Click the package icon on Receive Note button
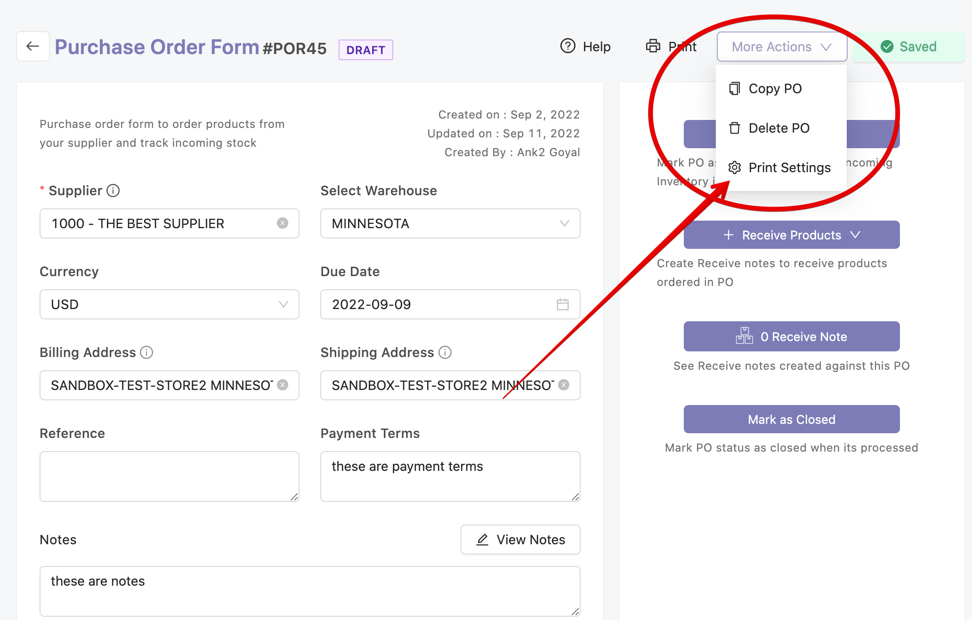 (x=744, y=336)
